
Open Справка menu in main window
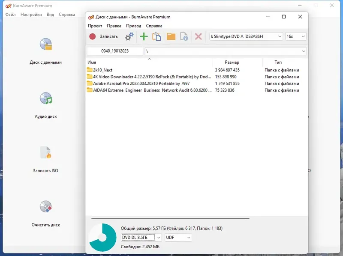click(x=67, y=15)
